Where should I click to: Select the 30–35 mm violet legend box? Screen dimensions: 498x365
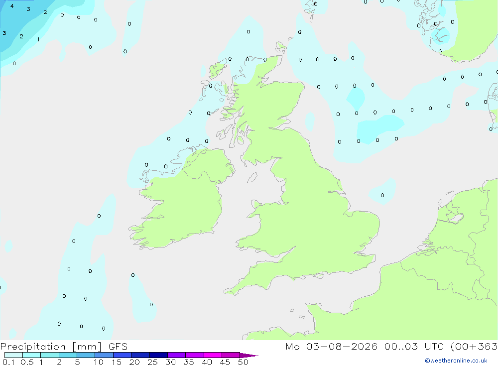177,355
